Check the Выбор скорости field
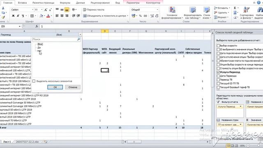263x148 pixels. [218, 46]
